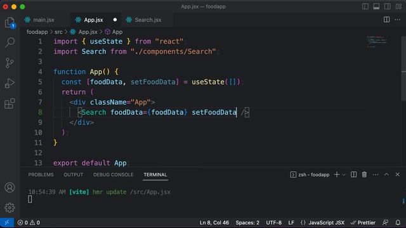Open the Search view in activity bar
Viewport: 406px width, 228px height.
click(10, 42)
